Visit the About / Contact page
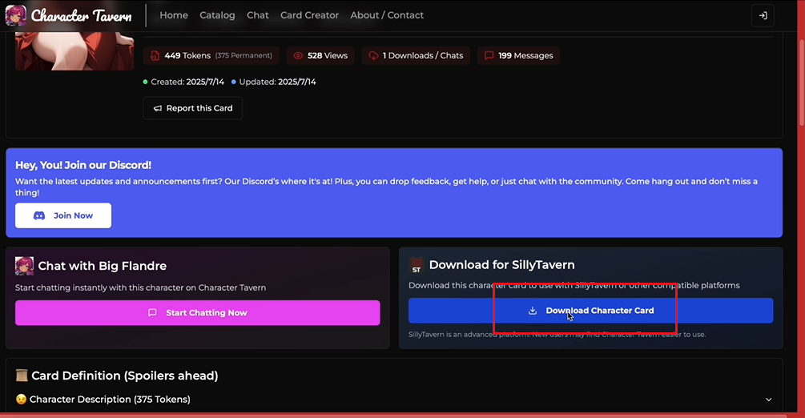 [387, 15]
